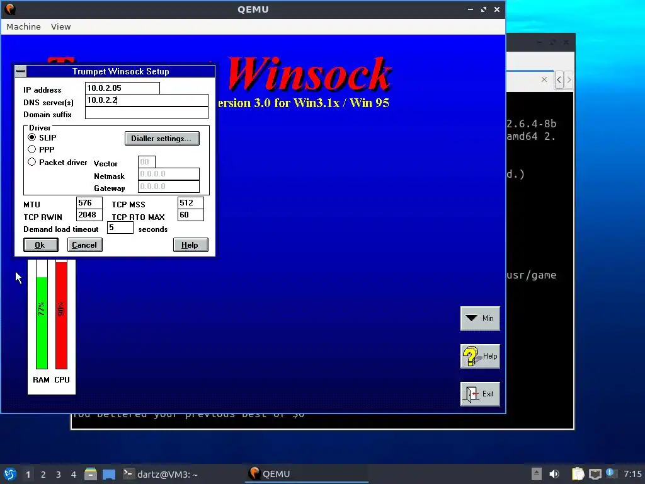Click Ok in Trumpet Winsock Setup
The width and height of the screenshot is (645, 484).
tap(41, 245)
